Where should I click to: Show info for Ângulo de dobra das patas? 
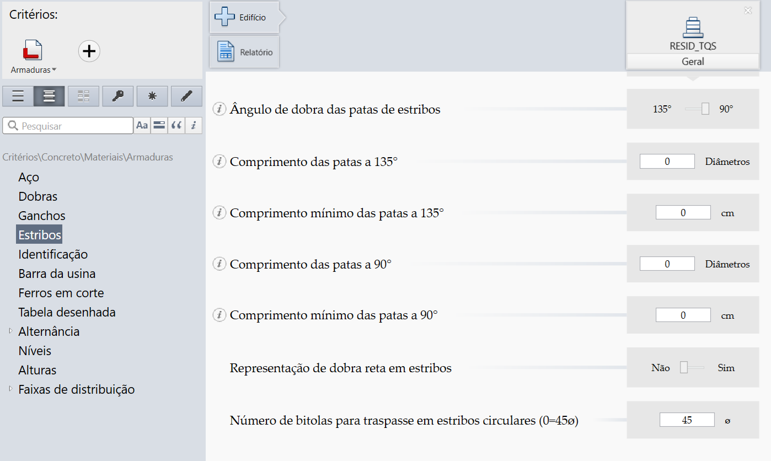[x=219, y=110]
